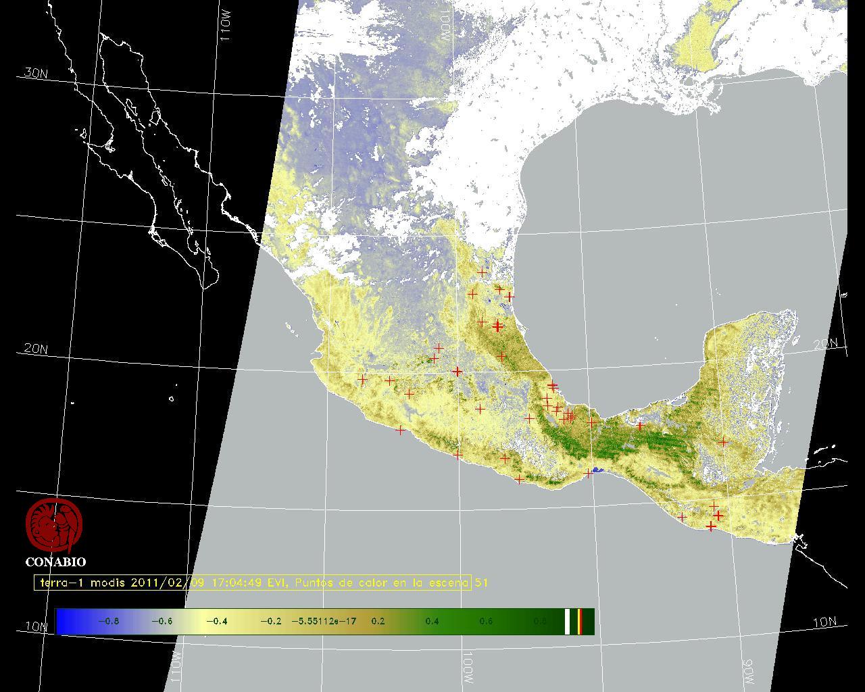The width and height of the screenshot is (865, 692).
Task: Click the -0.8 value on the color scale
Action: coord(109,621)
